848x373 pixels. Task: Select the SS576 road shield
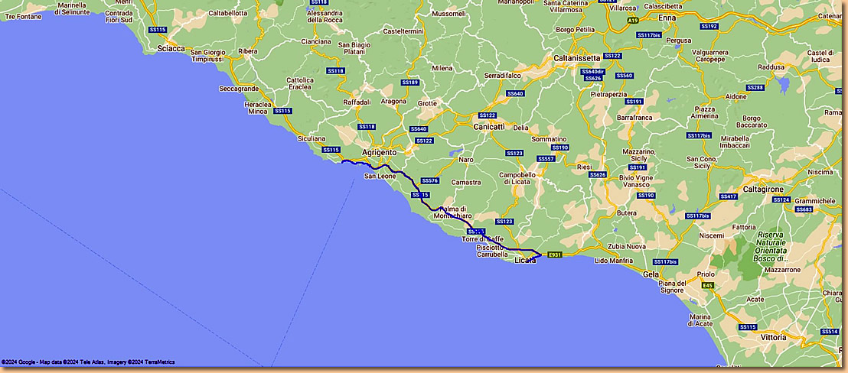pyautogui.click(x=429, y=180)
